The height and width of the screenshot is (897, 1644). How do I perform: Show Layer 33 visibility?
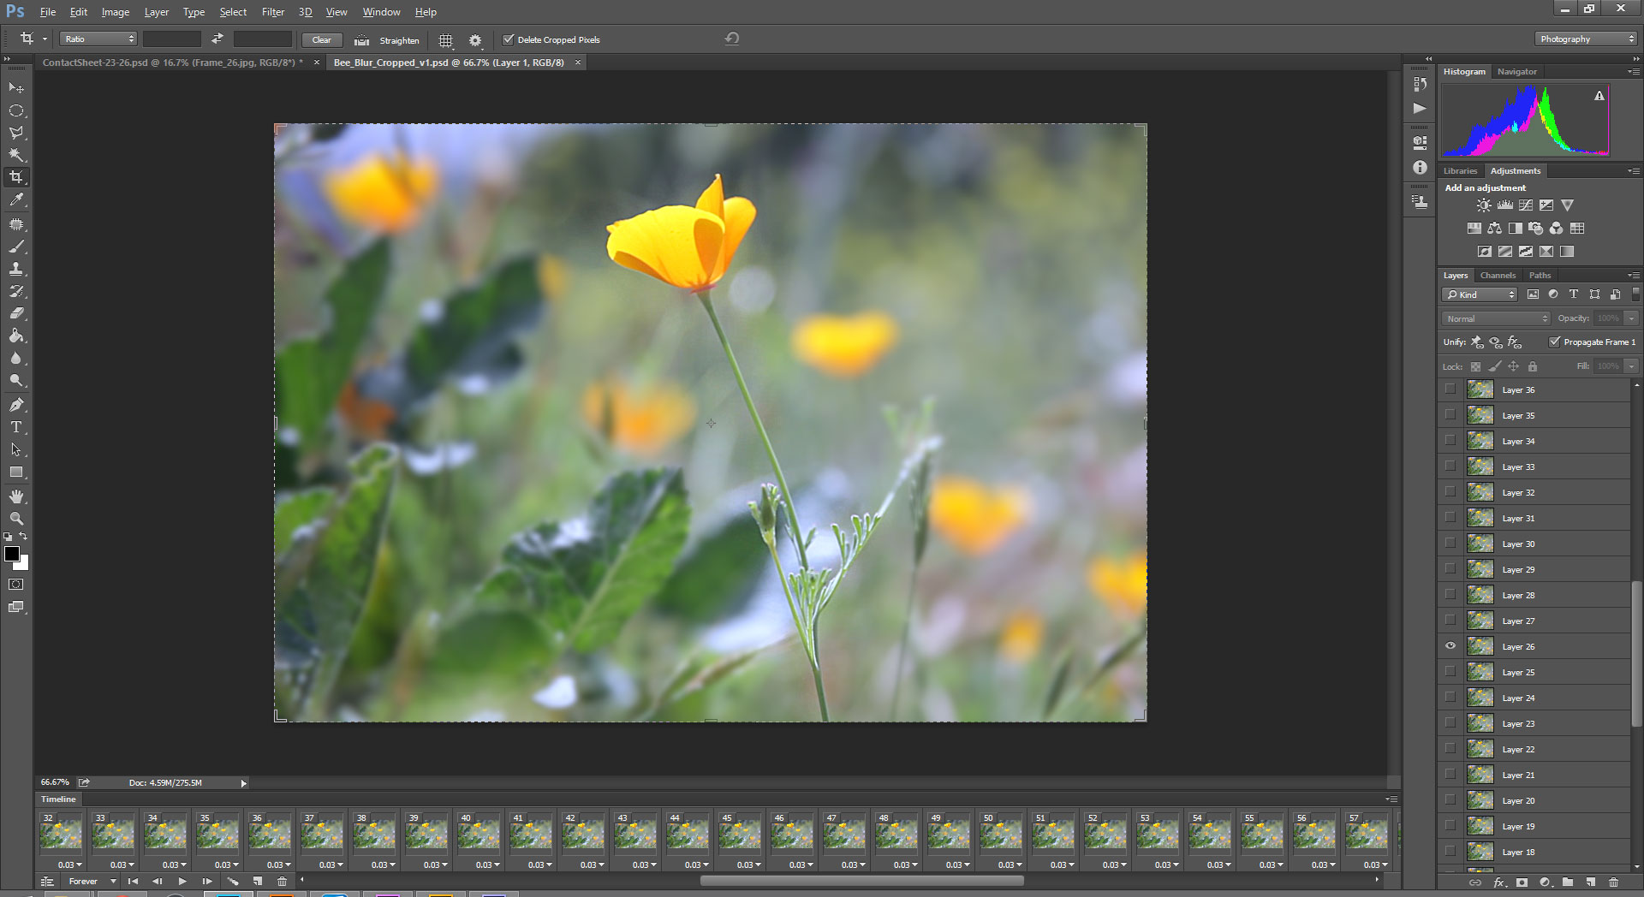(x=1450, y=466)
